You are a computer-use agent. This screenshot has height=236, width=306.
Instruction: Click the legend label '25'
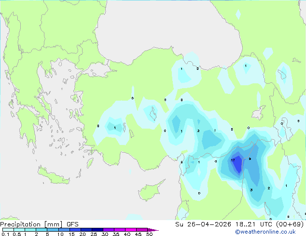(94, 234)
